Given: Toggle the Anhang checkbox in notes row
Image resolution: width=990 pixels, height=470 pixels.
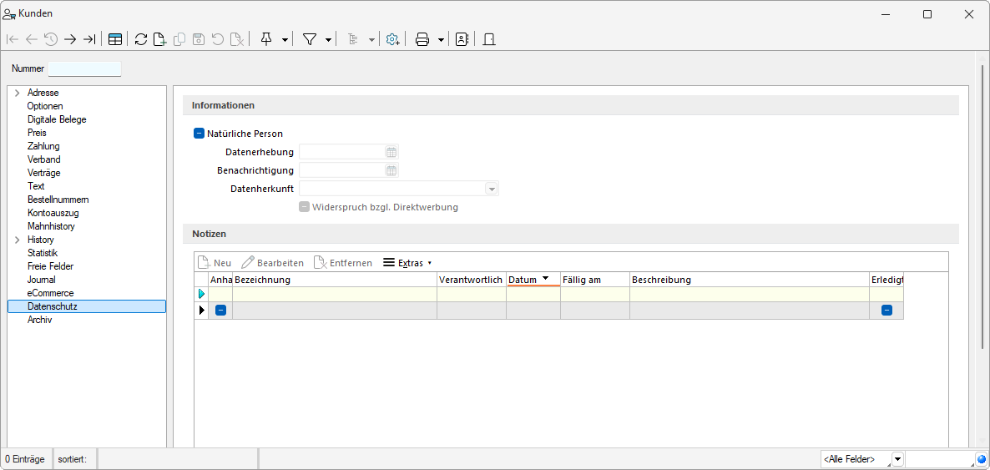Looking at the screenshot, I should point(220,311).
